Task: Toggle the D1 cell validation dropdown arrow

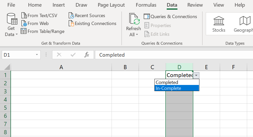Action: click(196, 75)
